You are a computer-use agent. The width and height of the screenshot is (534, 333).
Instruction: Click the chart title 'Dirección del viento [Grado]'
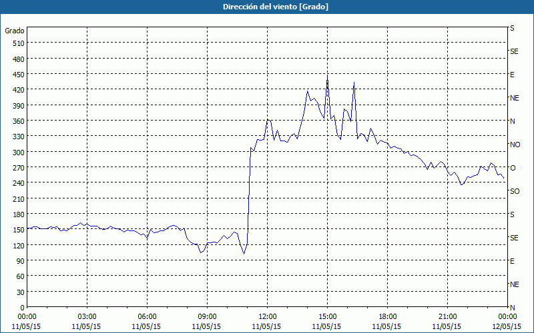click(x=276, y=7)
